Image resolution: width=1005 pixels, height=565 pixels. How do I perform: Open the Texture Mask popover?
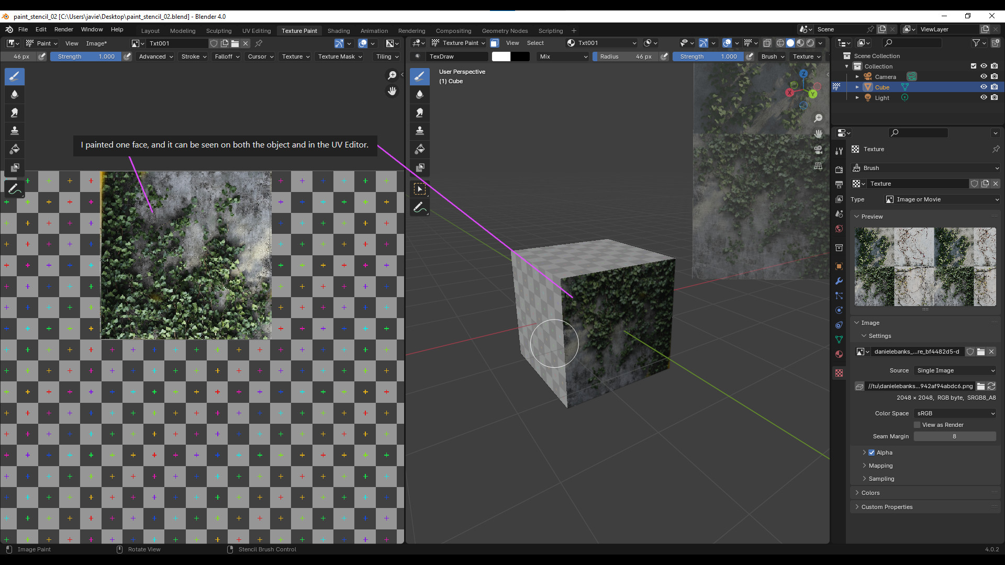[x=340, y=56]
